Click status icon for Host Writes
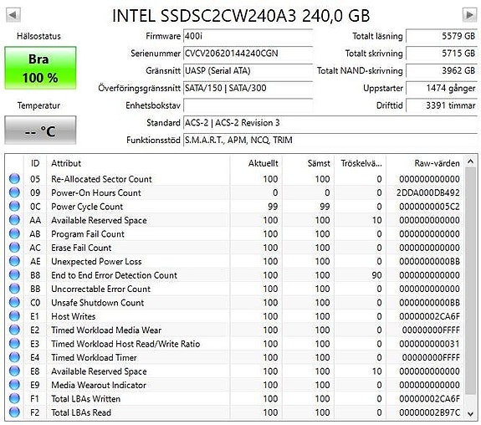 coord(14,316)
